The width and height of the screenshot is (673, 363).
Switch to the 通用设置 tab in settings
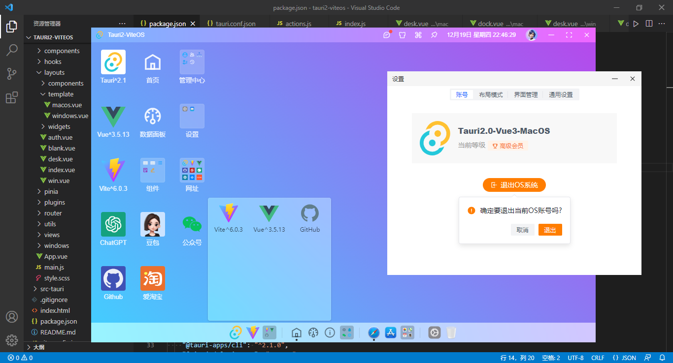point(561,94)
